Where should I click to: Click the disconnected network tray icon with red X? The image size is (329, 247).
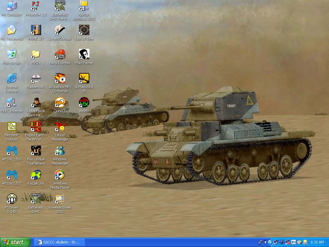point(288,242)
